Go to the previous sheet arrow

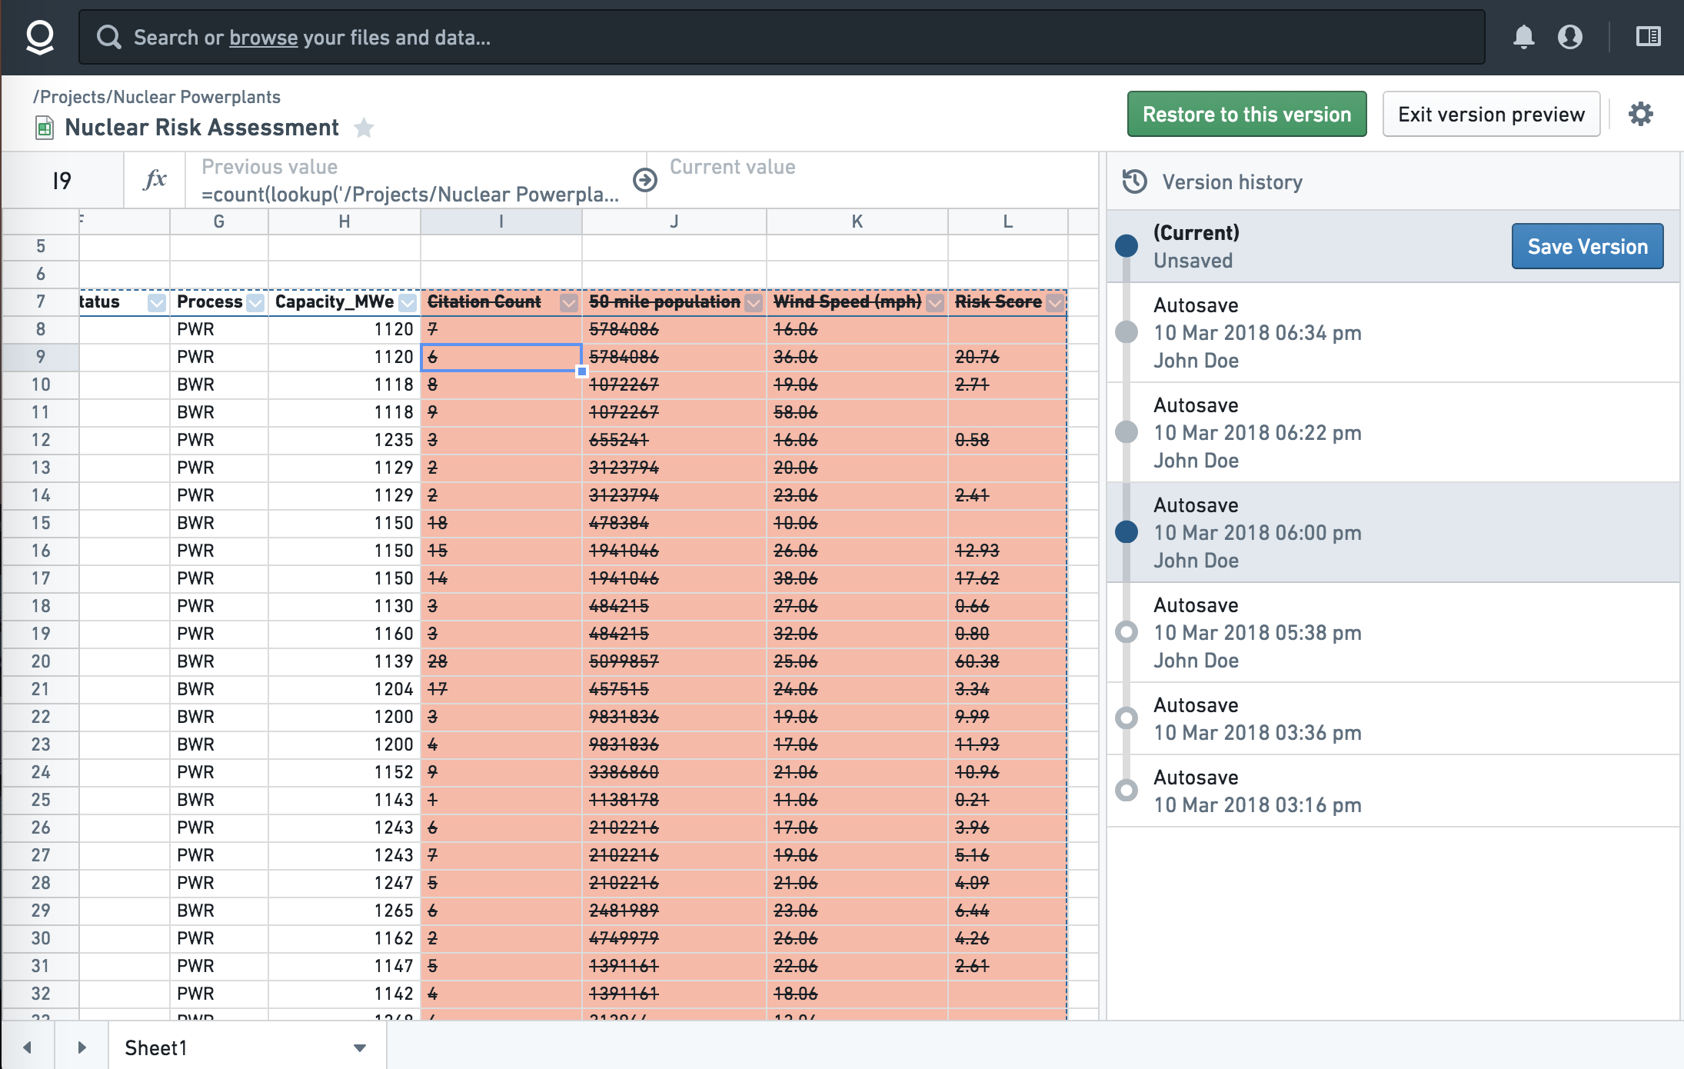pyautogui.click(x=28, y=1047)
